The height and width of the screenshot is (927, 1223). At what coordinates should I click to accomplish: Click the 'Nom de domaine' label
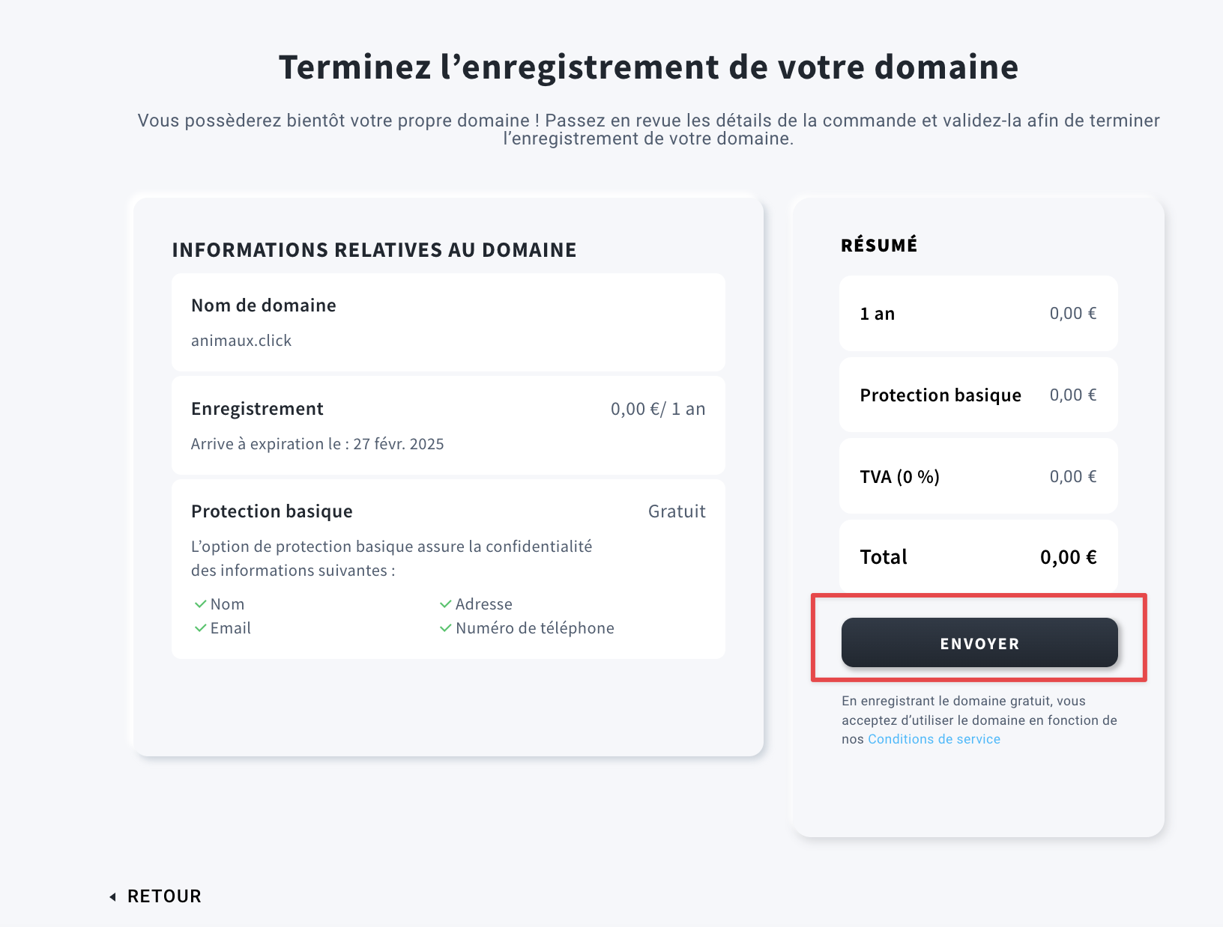tap(264, 306)
